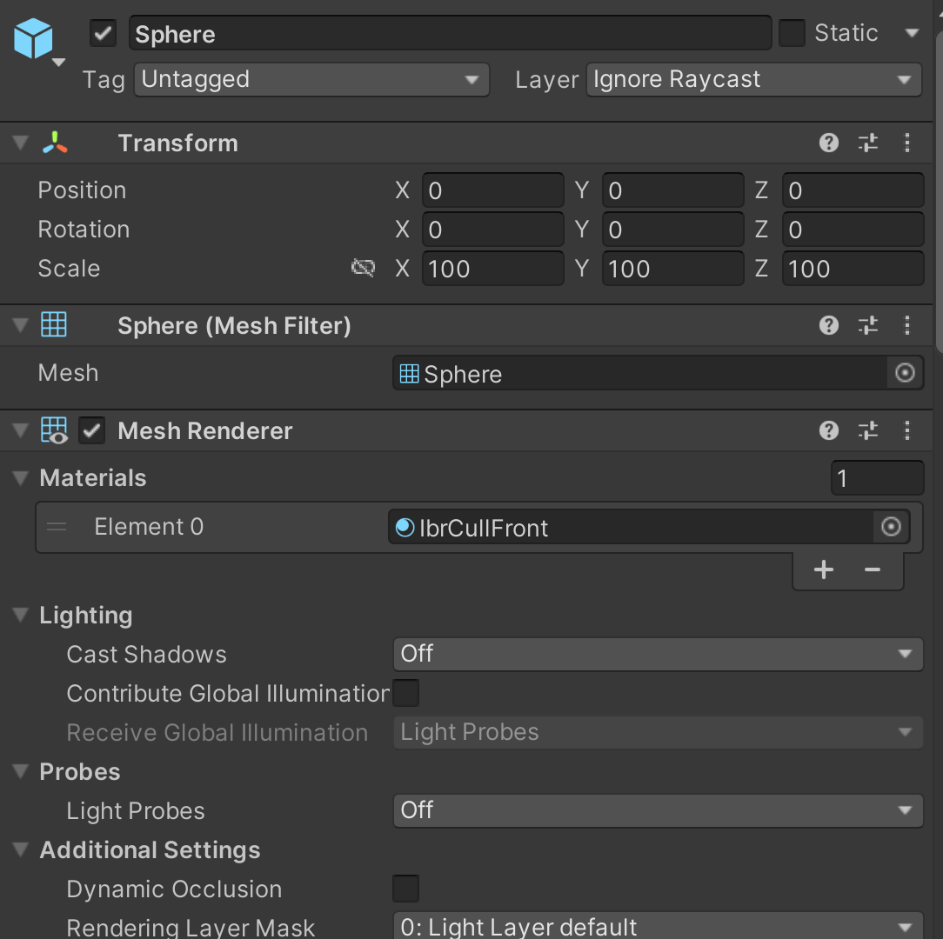The image size is (943, 939).
Task: Collapse the Lighting section
Action: 19,615
